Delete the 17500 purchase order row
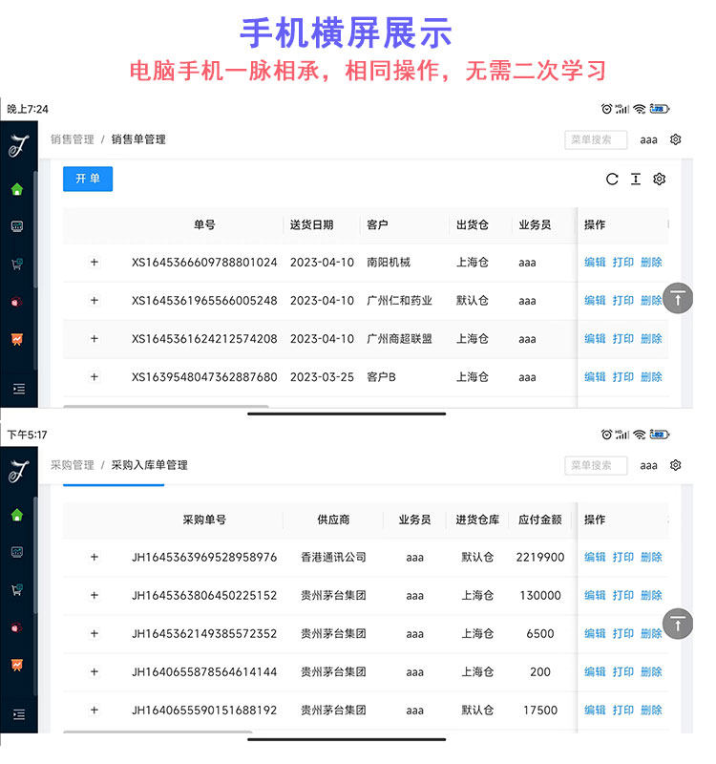 tap(651, 710)
